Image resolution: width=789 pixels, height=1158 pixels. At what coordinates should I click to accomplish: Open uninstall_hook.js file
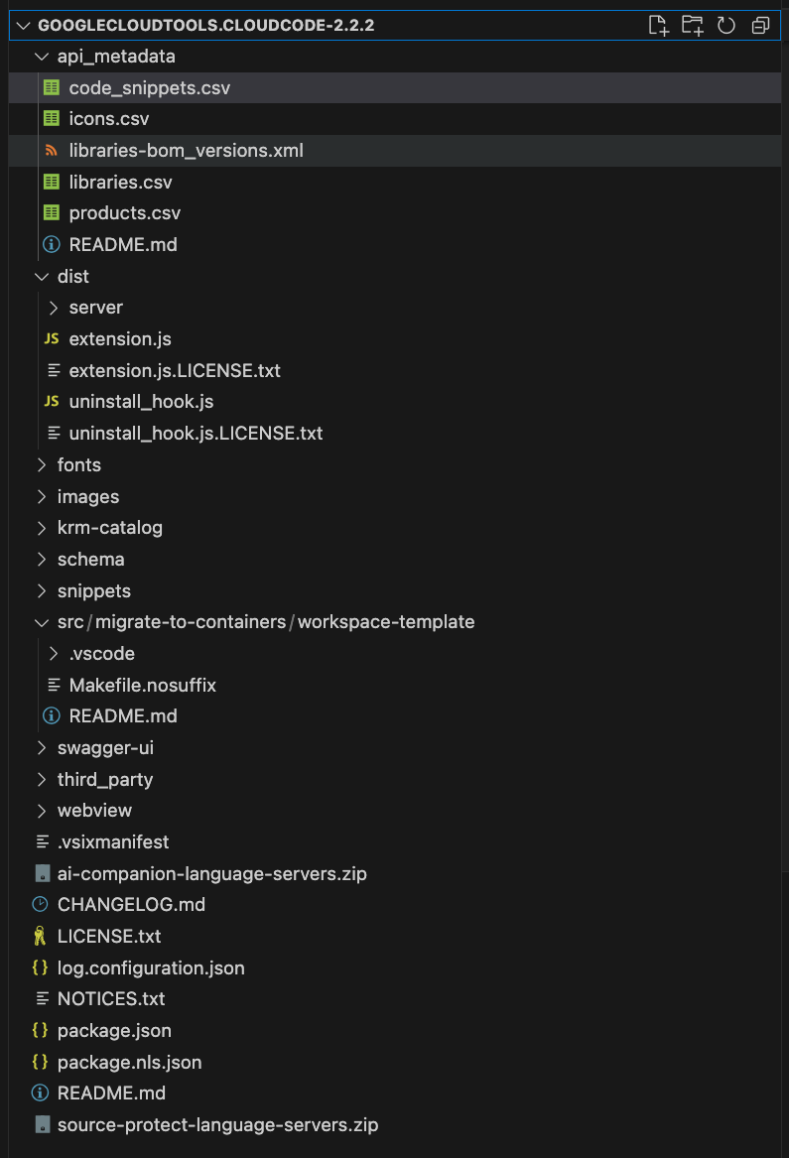click(395, 402)
